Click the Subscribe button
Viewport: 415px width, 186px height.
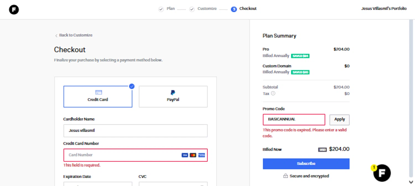tap(306, 164)
